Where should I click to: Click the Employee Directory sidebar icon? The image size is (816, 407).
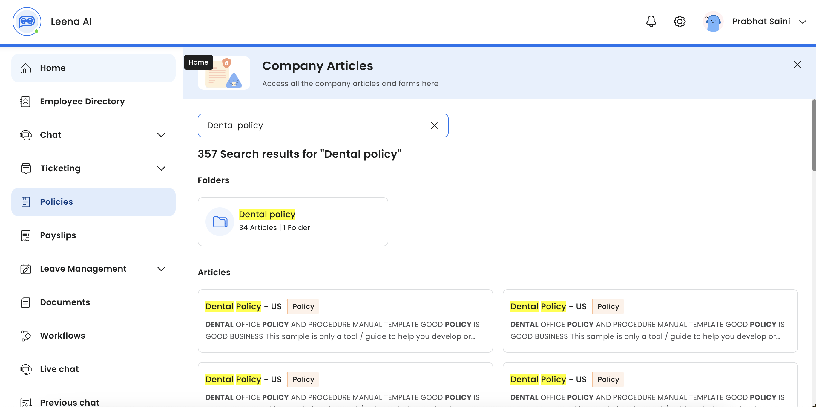25,101
